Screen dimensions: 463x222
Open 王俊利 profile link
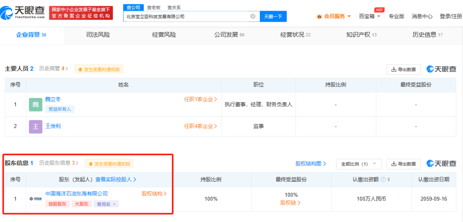[53, 126]
